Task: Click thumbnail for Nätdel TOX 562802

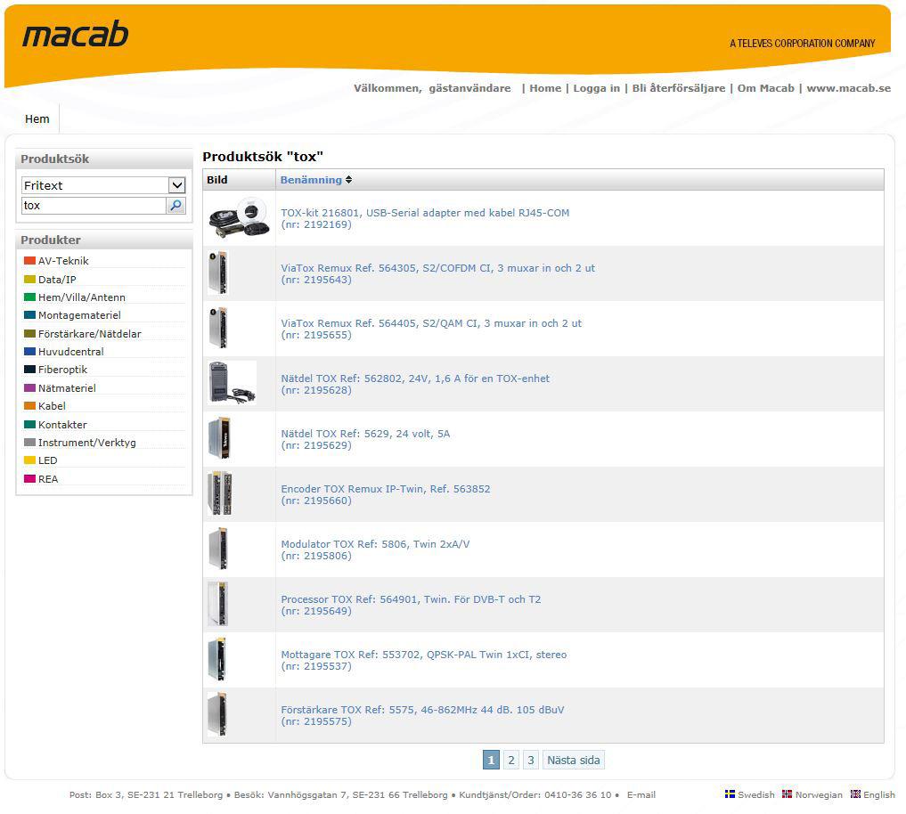Action: [233, 383]
